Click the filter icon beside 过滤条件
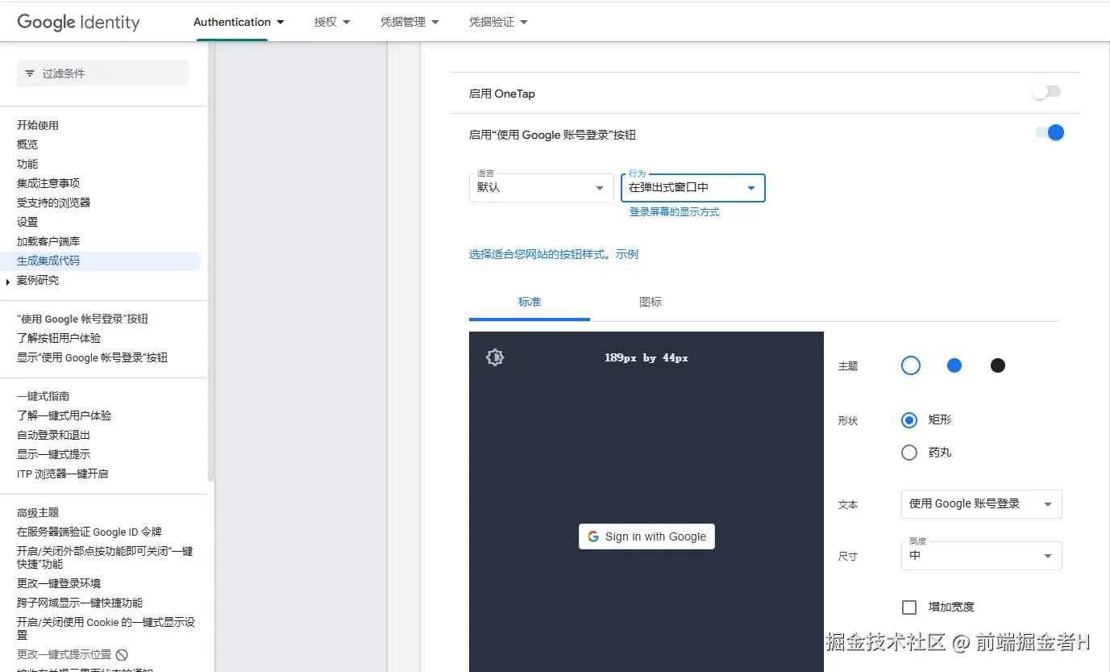 (x=30, y=73)
